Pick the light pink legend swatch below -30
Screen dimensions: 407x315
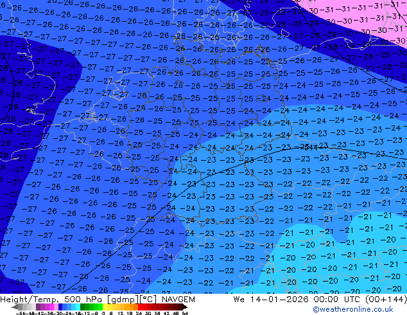[x=56, y=307]
